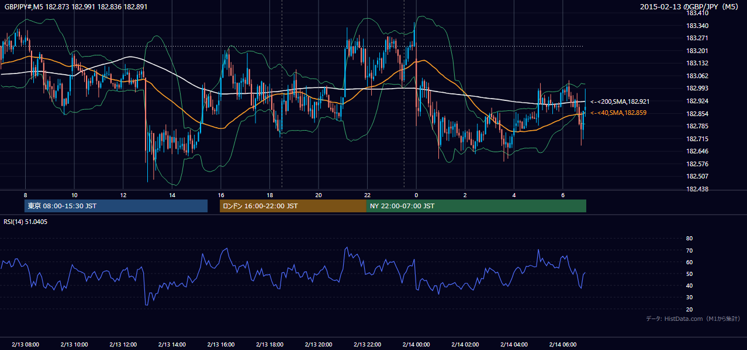This screenshot has height=350, width=747.
Task: Click the 200 SMA 182.921 label
Action: pos(620,101)
